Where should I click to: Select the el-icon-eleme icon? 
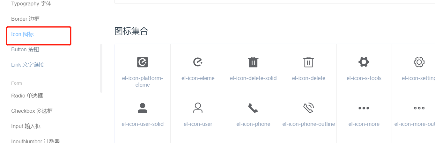coord(198,62)
